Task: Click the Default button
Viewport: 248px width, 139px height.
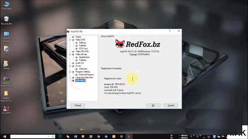Action: pyautogui.click(x=78, y=105)
